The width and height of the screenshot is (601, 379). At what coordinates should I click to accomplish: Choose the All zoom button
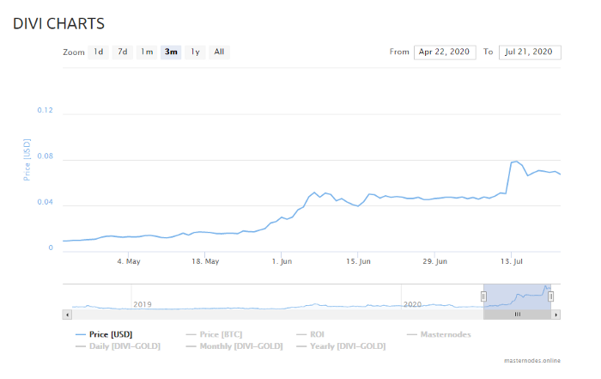[219, 52]
